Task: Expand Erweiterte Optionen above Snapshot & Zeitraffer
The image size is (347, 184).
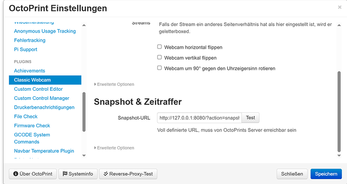Action: [x=114, y=84]
